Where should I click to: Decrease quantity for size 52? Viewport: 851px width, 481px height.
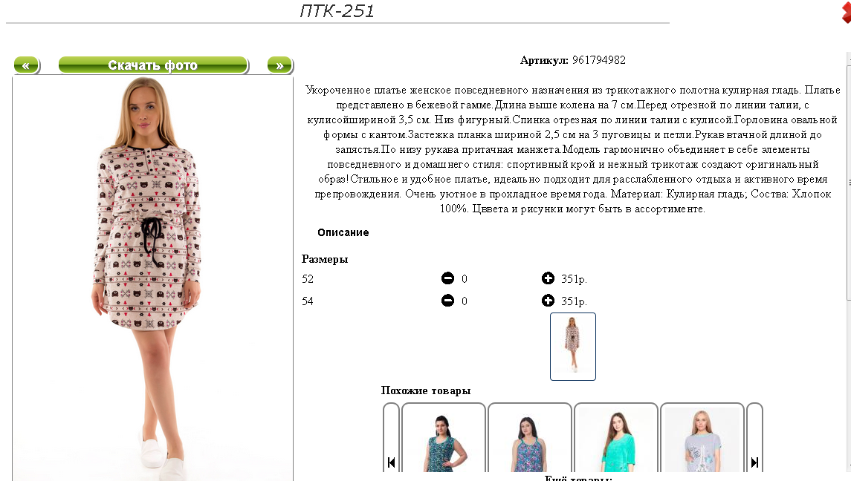[x=447, y=279]
